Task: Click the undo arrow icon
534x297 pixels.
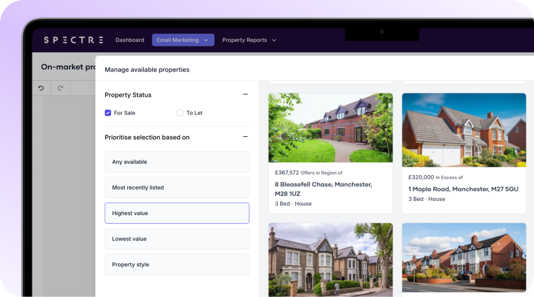Action: [x=41, y=88]
